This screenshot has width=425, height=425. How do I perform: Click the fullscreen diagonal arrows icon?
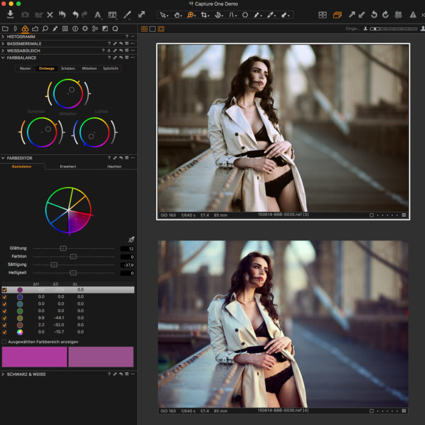[x=141, y=15]
